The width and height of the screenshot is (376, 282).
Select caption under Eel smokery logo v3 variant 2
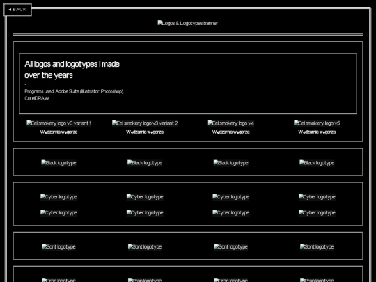(x=145, y=132)
